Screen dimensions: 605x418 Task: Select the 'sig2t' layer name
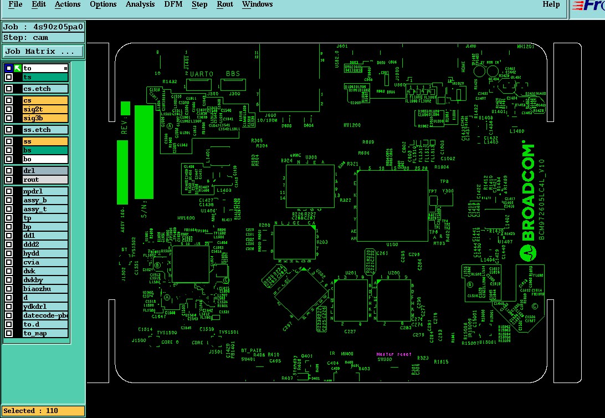pyautogui.click(x=45, y=109)
